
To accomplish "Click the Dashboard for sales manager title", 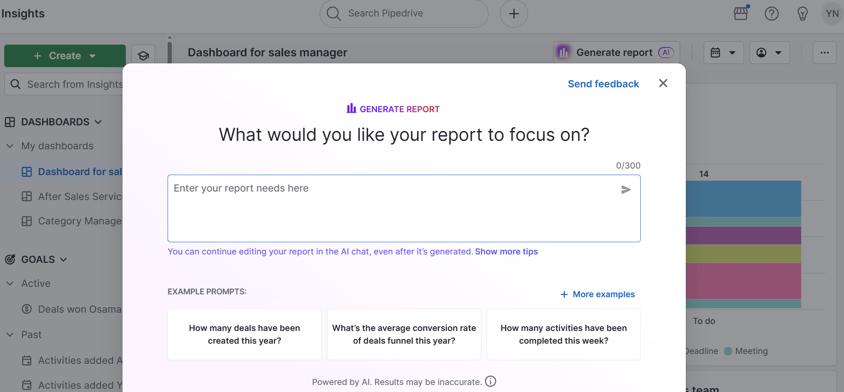I will point(268,53).
